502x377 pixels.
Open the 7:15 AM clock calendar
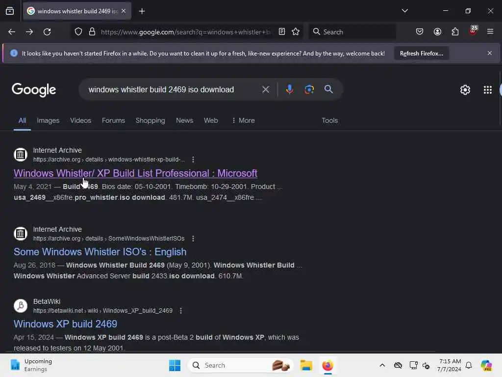click(x=450, y=365)
